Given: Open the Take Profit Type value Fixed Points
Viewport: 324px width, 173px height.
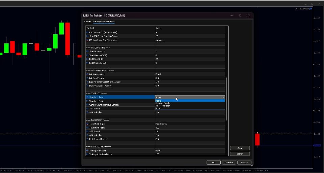Looking at the screenshot, I should [190, 124].
